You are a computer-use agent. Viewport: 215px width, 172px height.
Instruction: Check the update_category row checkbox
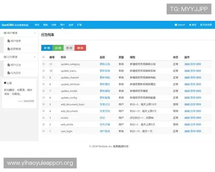tap(43, 64)
